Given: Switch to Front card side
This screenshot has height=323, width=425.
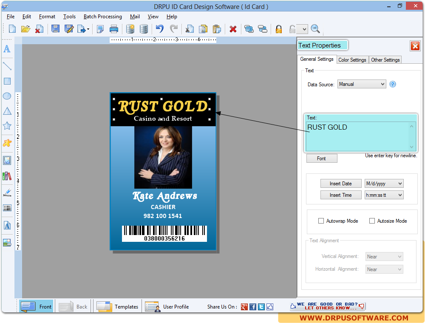Looking at the screenshot, I should (x=36, y=306).
